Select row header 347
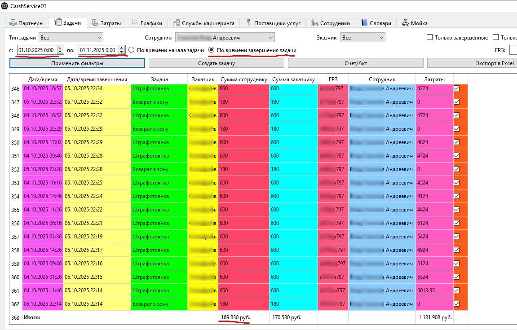The image size is (517, 330). tap(16, 102)
